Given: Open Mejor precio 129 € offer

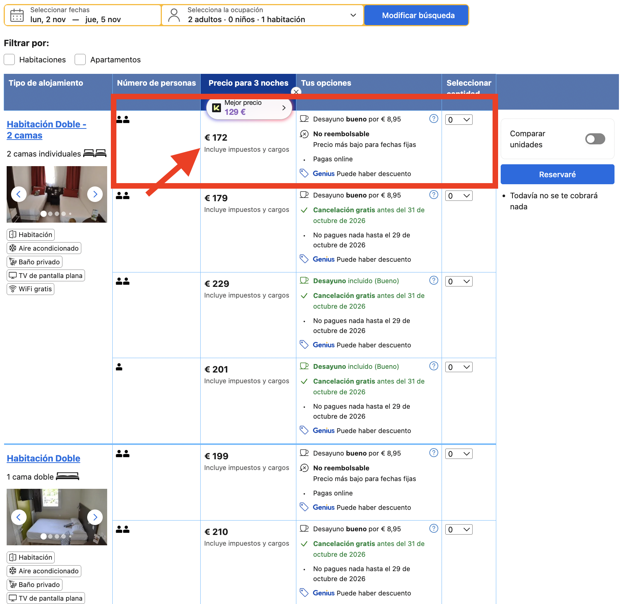Looking at the screenshot, I should pos(249,108).
